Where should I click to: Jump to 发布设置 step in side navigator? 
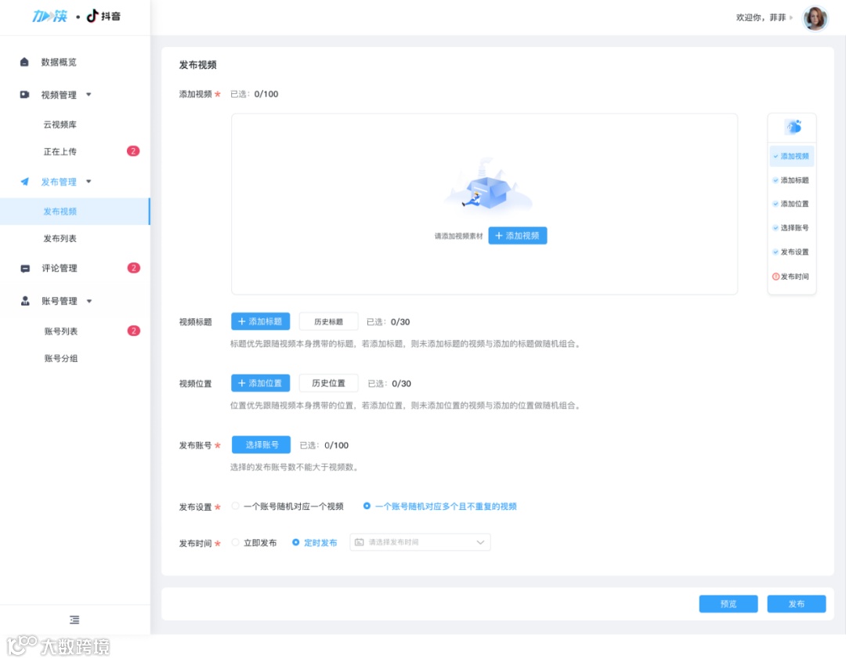click(791, 252)
